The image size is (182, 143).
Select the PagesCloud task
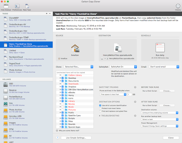click(26, 65)
